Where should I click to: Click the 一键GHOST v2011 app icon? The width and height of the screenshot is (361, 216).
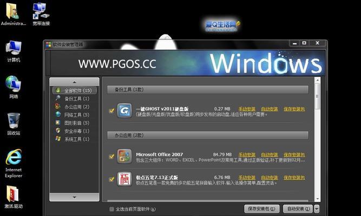[124, 111]
